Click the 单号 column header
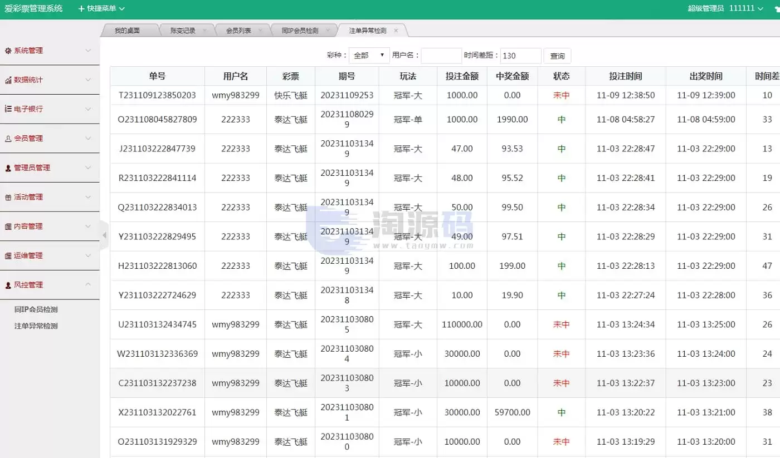Screen dimensions: 780x458 (x=158, y=76)
